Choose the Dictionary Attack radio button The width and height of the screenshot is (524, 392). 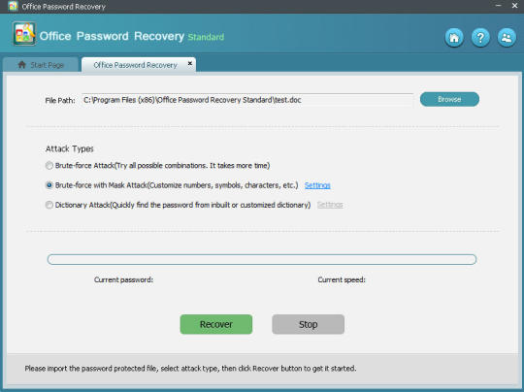(49, 205)
